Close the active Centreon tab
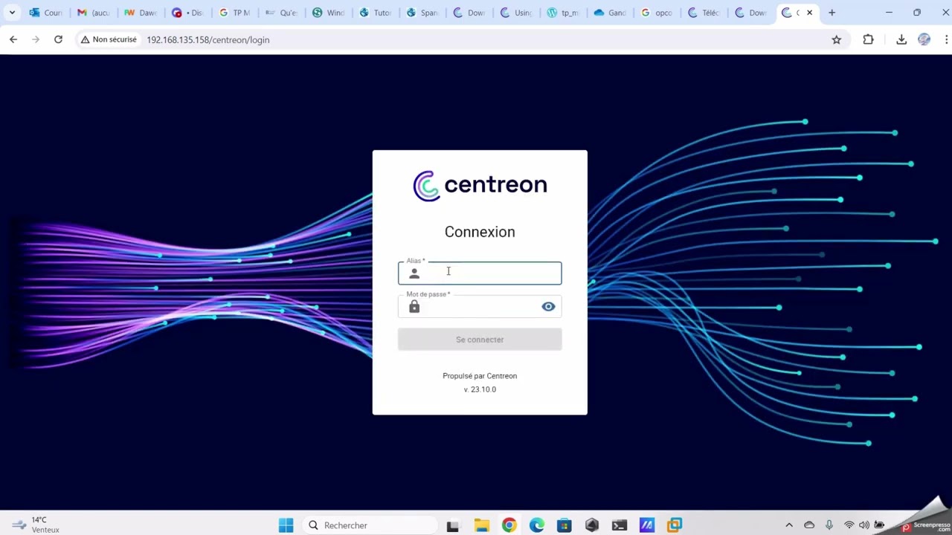952x535 pixels. (x=809, y=13)
